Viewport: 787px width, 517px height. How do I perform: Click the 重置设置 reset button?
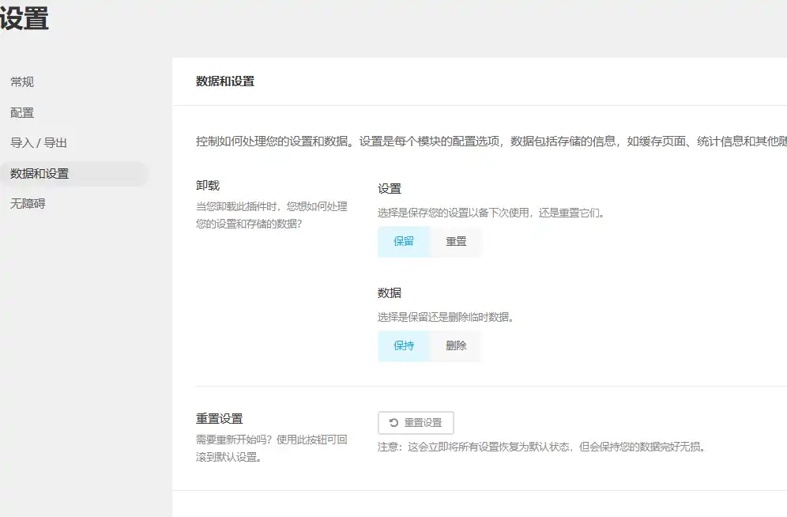(x=415, y=422)
